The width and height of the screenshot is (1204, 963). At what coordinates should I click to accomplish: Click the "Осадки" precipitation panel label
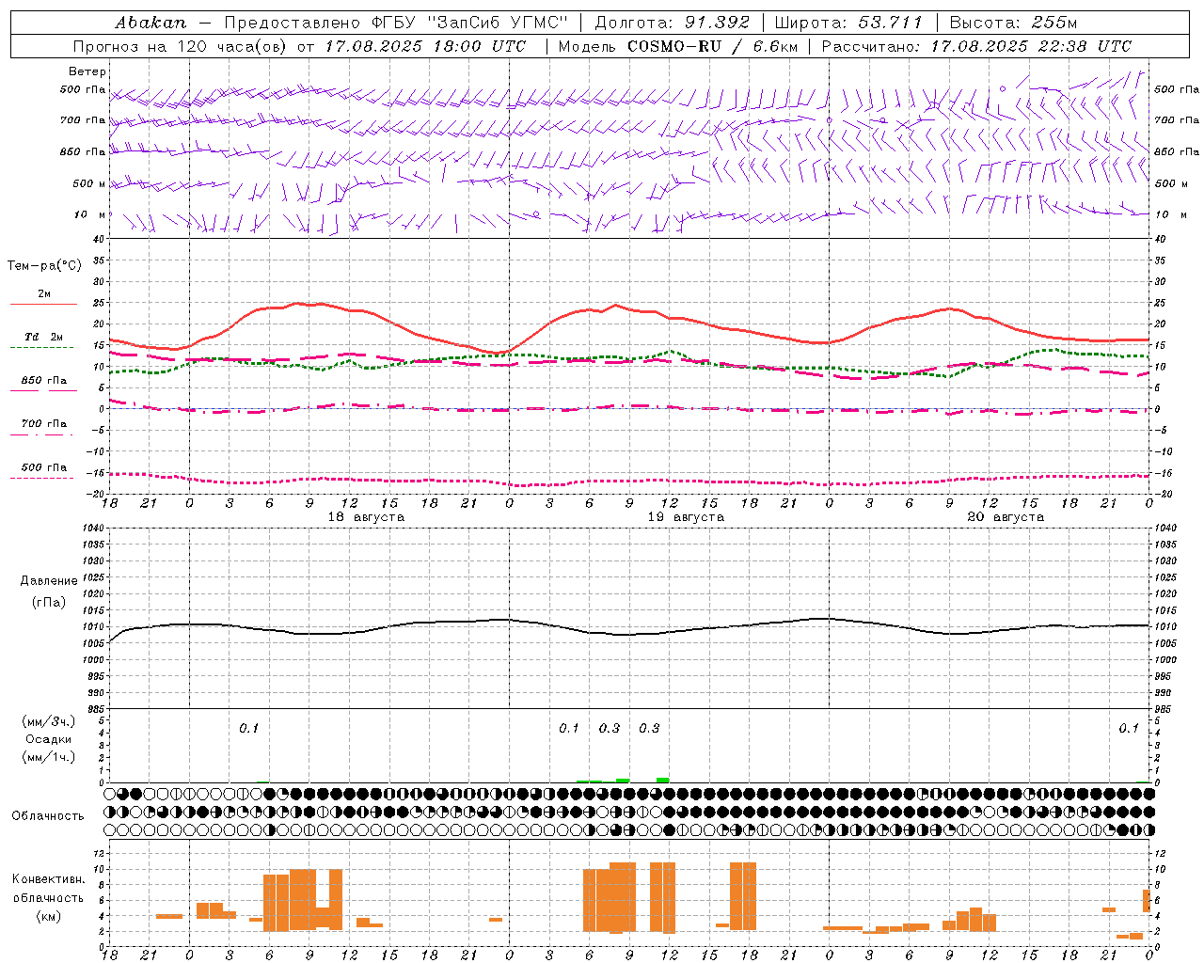coord(49,739)
